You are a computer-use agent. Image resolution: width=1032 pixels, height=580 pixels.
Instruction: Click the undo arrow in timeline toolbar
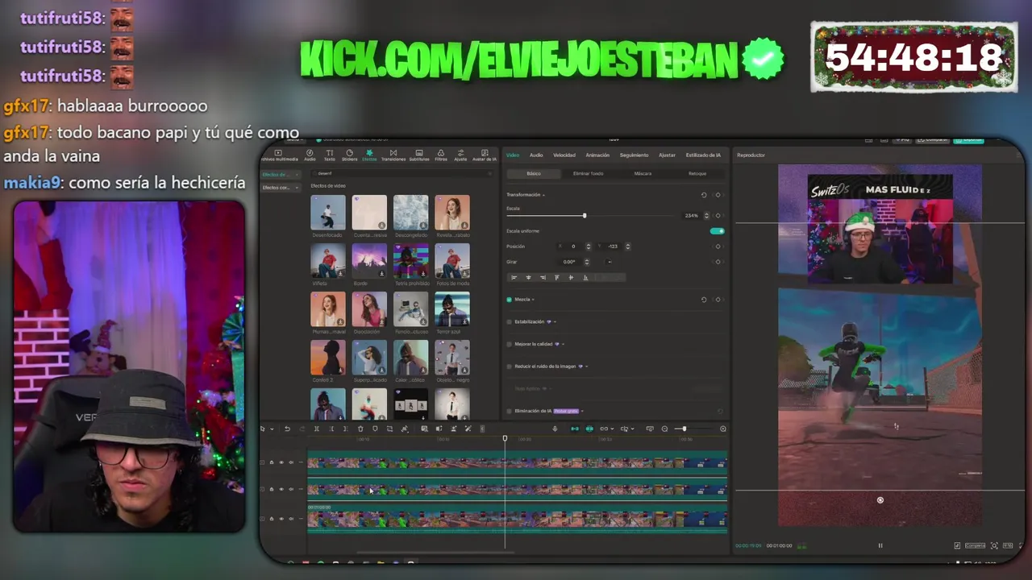click(x=287, y=429)
